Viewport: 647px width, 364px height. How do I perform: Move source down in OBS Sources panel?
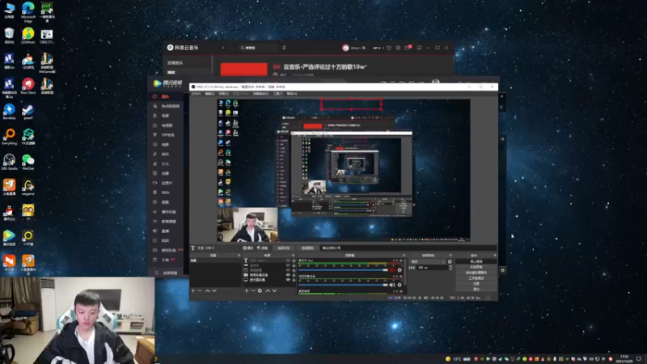pyautogui.click(x=274, y=291)
